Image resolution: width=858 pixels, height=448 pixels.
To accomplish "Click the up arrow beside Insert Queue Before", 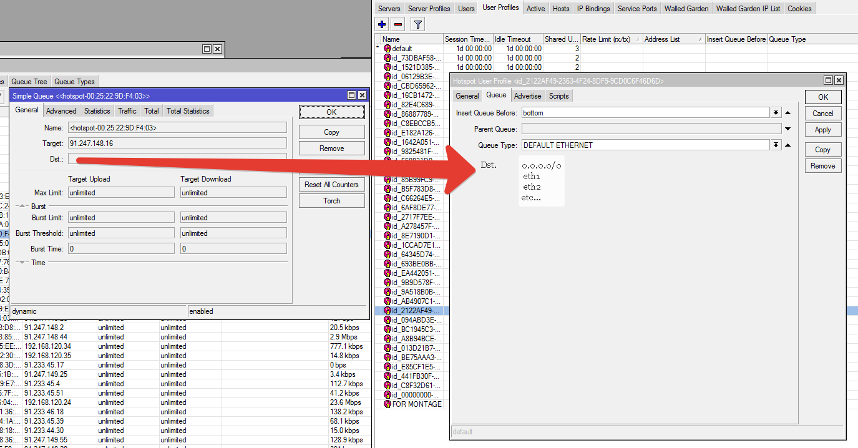I will coord(787,113).
